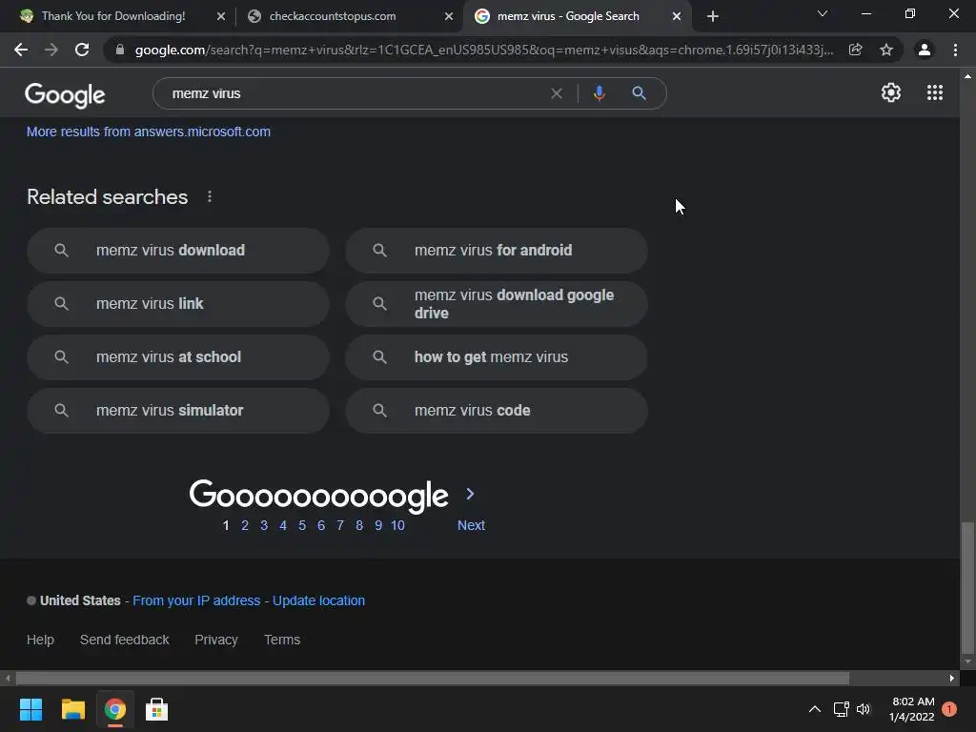Submit search using magnifier icon
The image size is (976, 732).
pos(639,93)
